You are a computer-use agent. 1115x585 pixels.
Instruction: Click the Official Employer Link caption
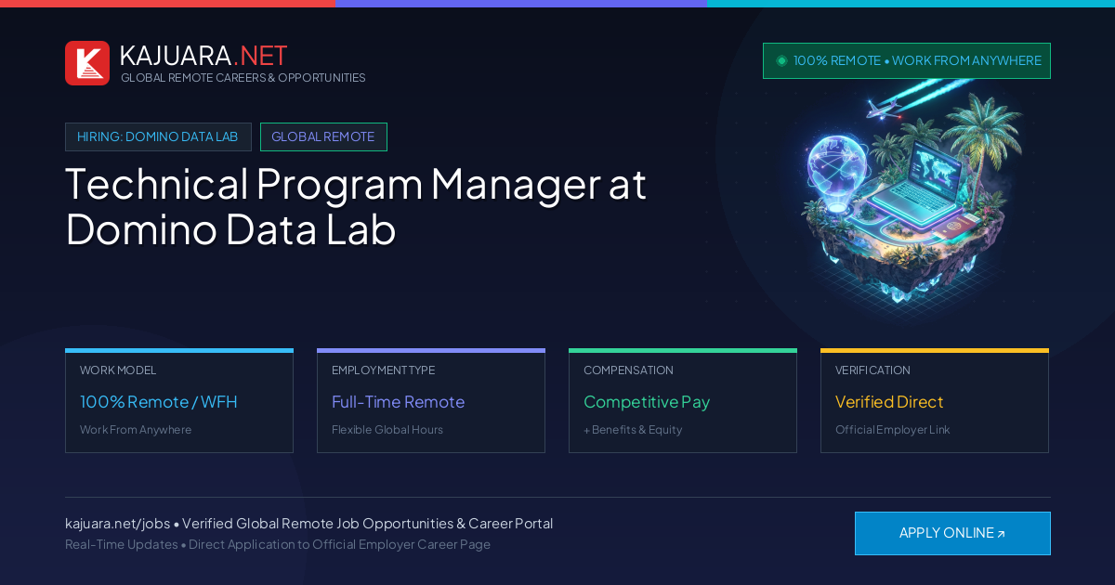tap(893, 430)
